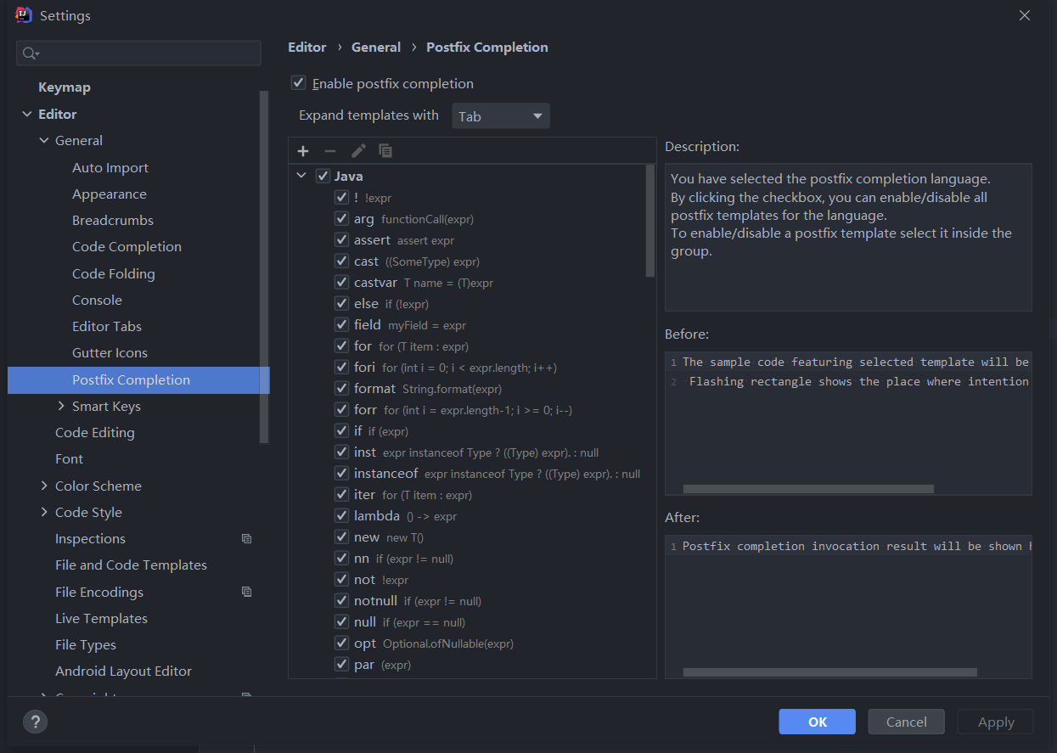Open the Help question mark button
Viewport: 1057px width, 753px height.
pos(35,722)
